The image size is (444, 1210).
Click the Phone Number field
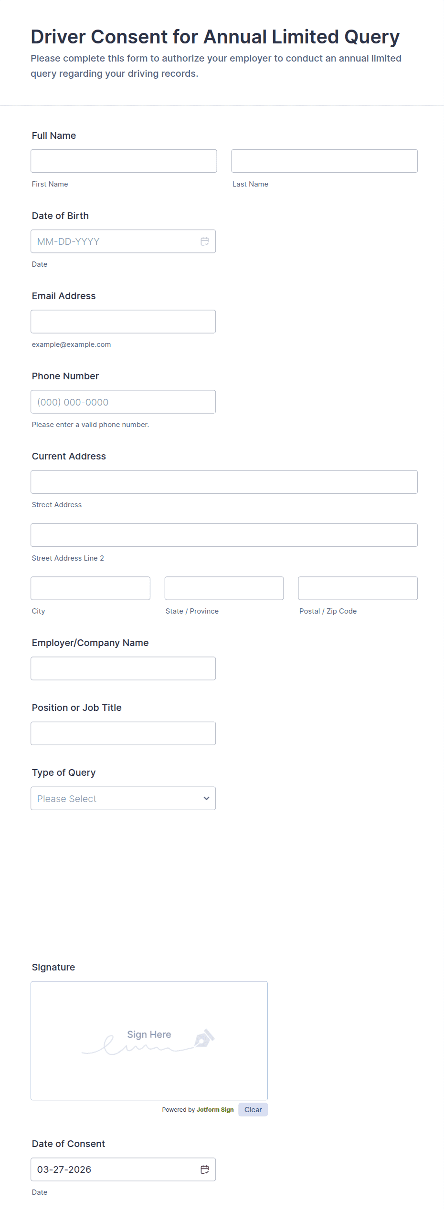tap(123, 402)
